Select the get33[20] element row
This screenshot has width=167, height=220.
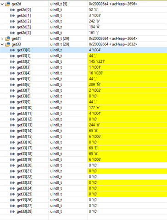coord(83,165)
